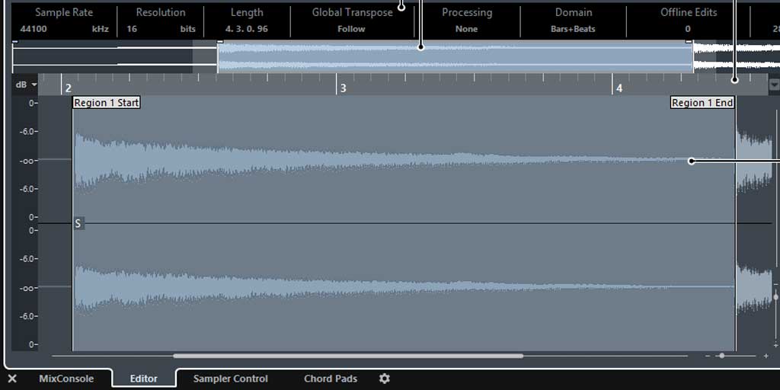
Task: Click overview right range handle
Action: coord(689,43)
